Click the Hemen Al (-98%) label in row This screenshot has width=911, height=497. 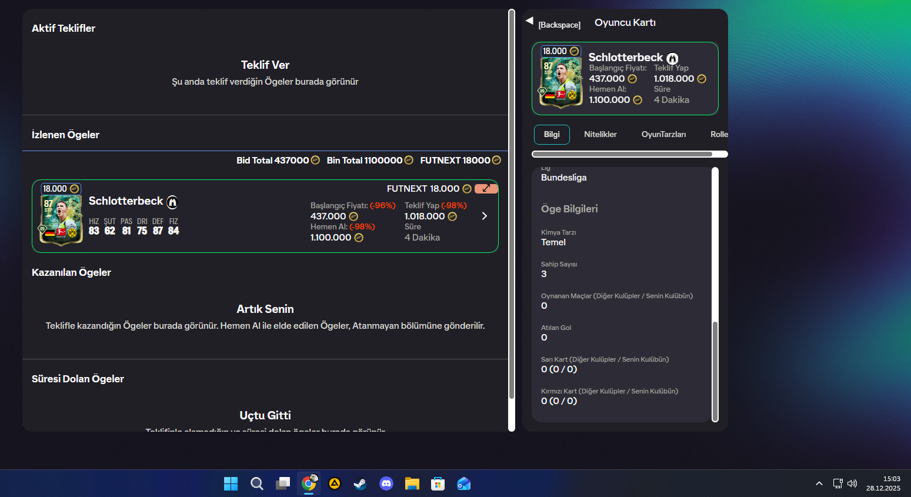click(343, 226)
